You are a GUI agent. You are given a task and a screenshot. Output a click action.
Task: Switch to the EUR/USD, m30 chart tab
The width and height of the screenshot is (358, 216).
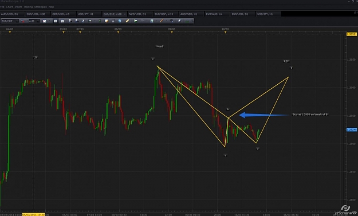point(38,14)
